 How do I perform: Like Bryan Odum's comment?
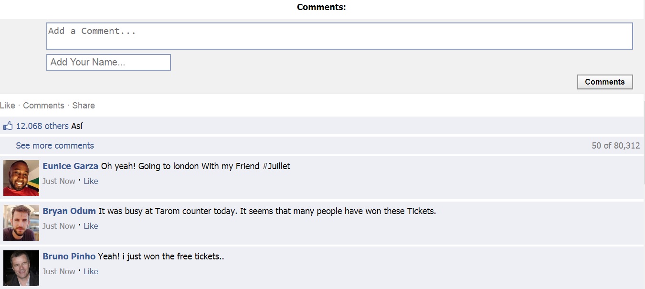91,226
